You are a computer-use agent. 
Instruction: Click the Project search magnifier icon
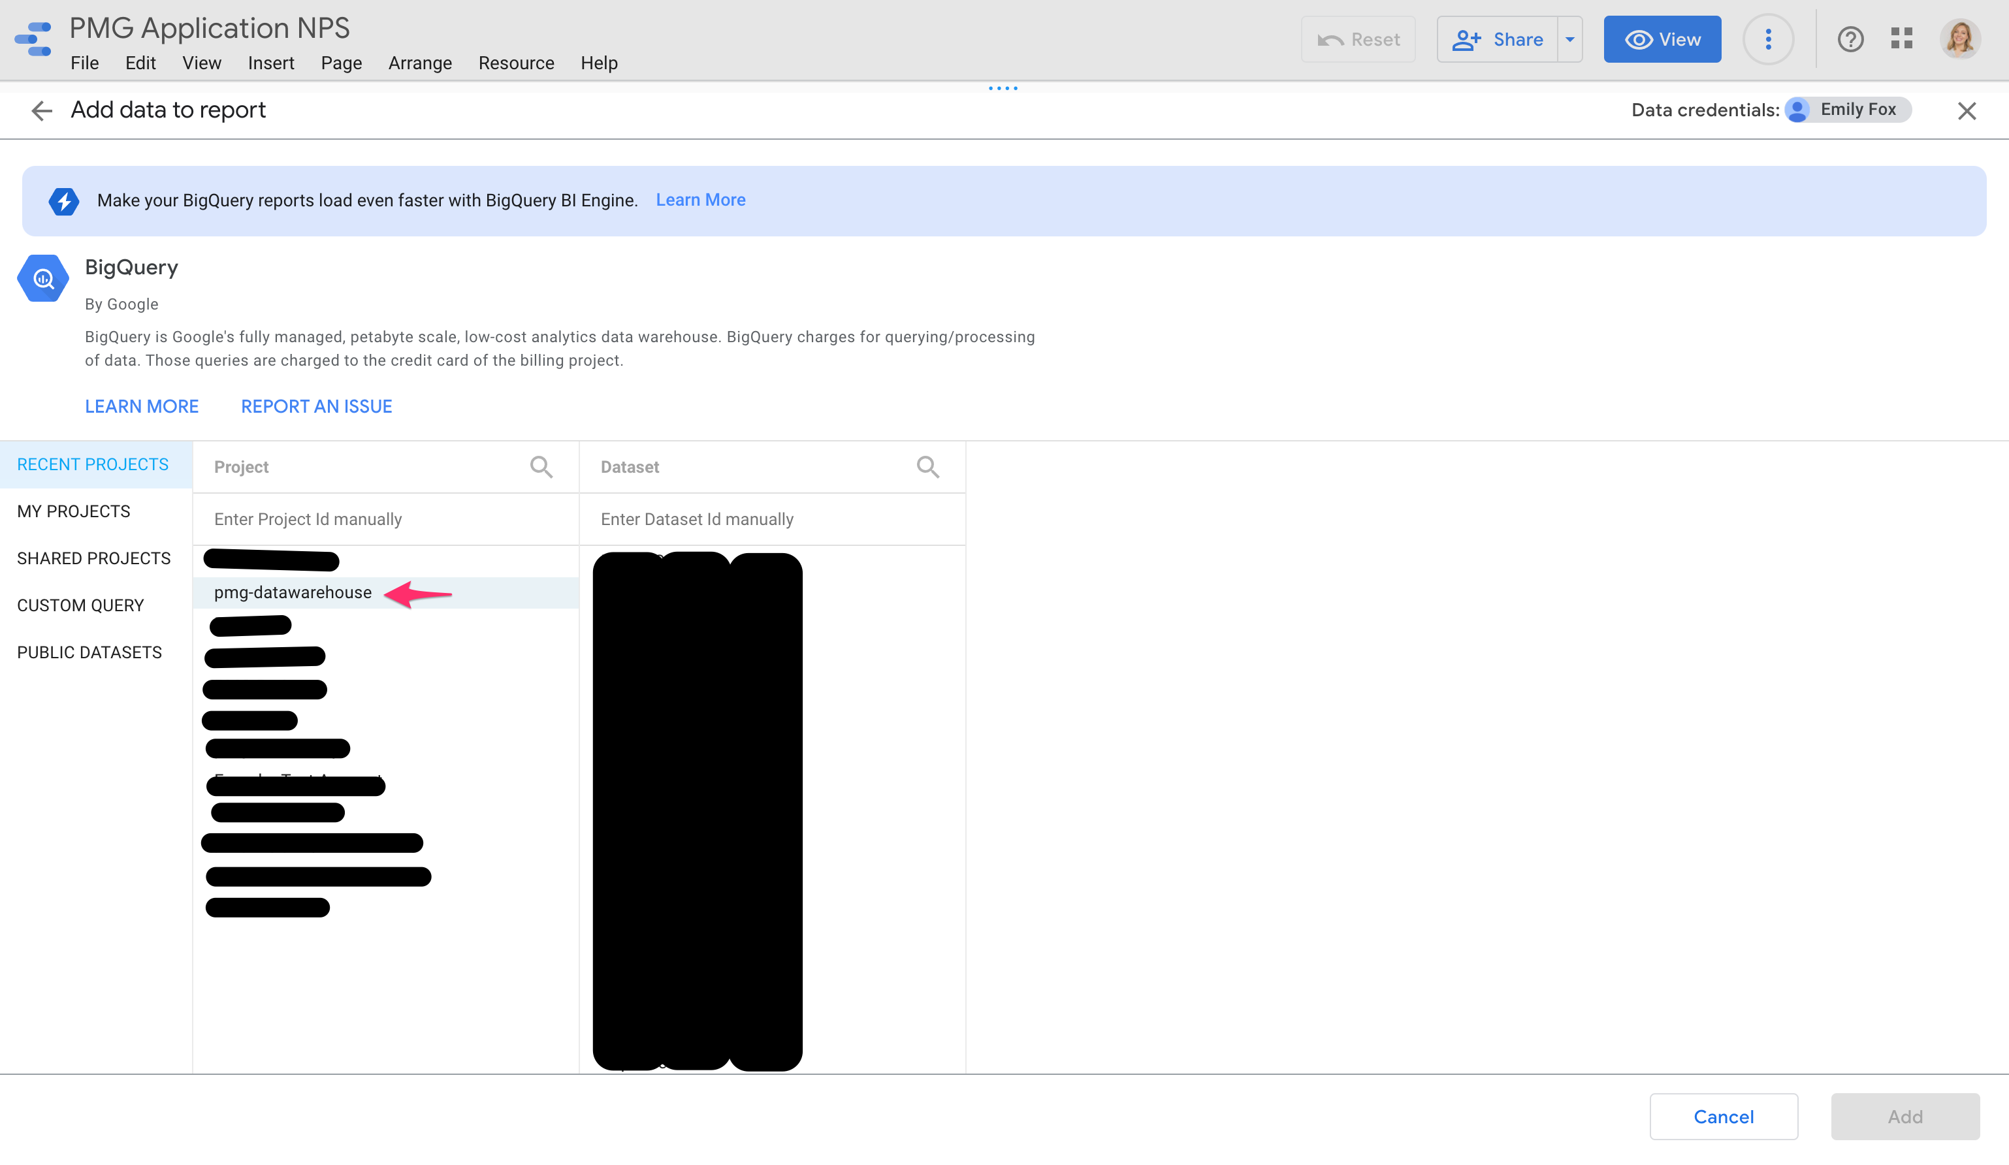click(x=541, y=467)
